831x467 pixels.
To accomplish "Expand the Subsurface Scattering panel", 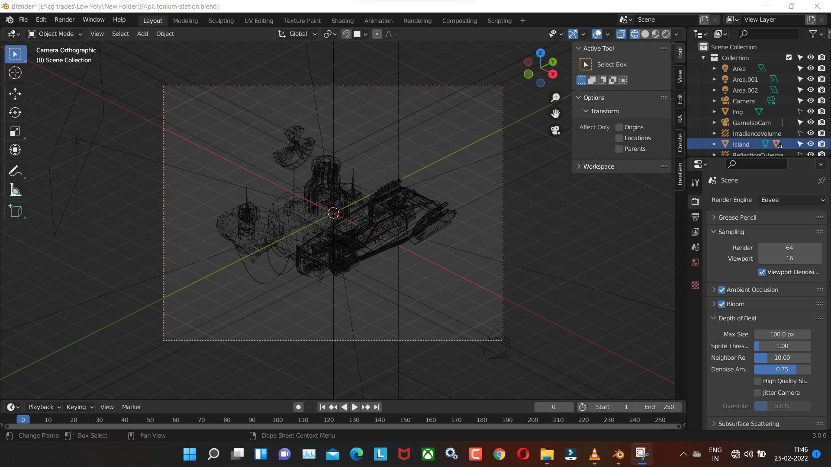I will 748,424.
